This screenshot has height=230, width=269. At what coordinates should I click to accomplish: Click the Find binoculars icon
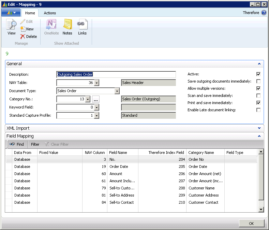tap(12, 144)
